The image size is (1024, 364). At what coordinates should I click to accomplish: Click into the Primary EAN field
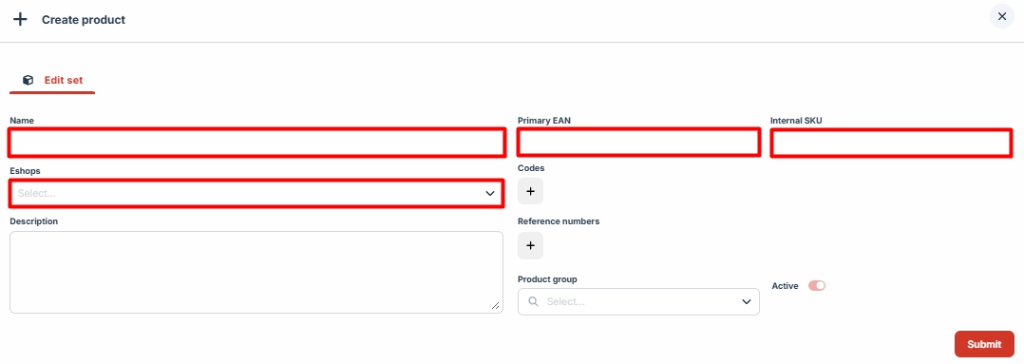pos(638,143)
